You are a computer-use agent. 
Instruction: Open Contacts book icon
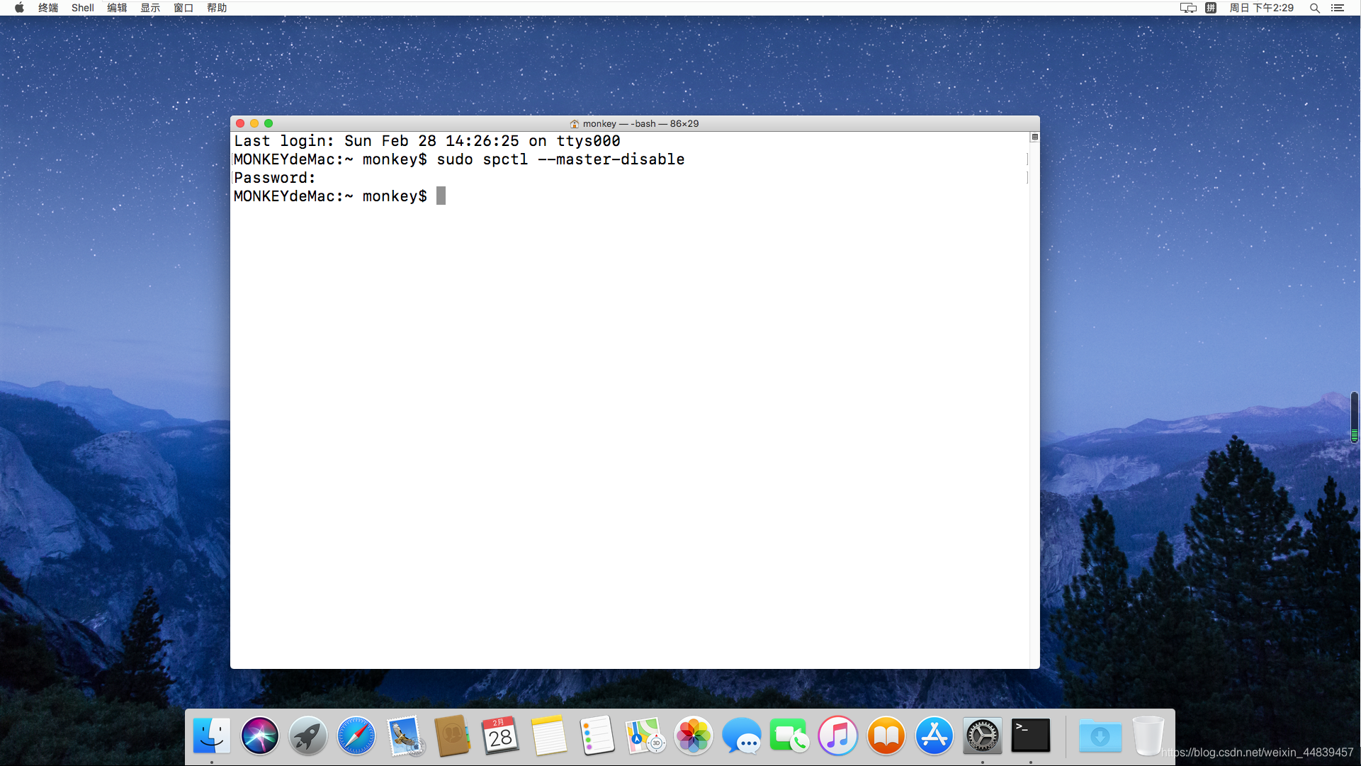453,736
